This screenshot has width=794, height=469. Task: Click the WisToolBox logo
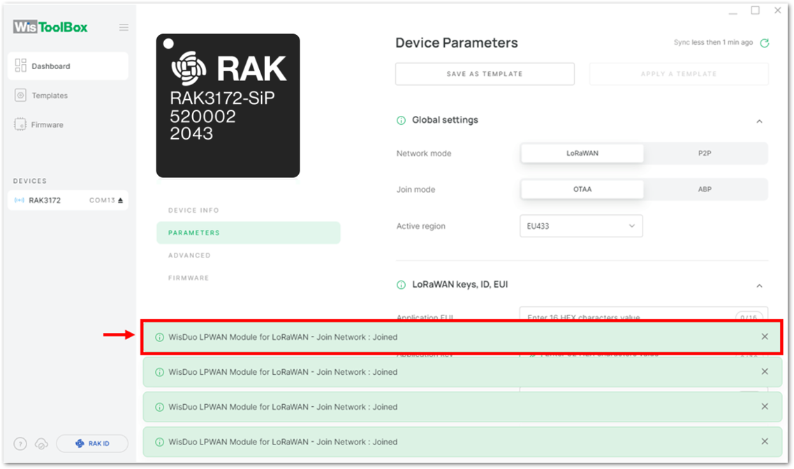tap(50, 27)
